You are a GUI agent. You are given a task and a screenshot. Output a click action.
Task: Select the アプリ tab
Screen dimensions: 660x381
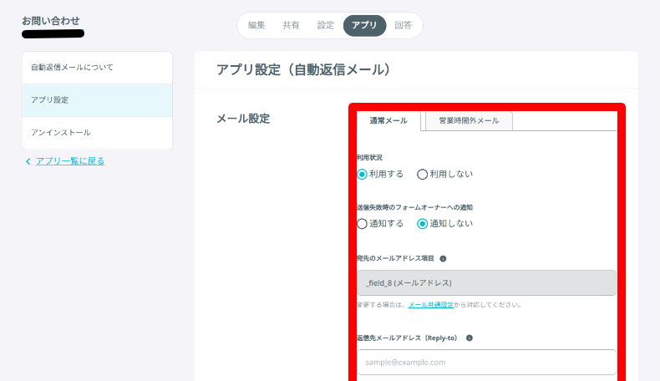coord(364,25)
